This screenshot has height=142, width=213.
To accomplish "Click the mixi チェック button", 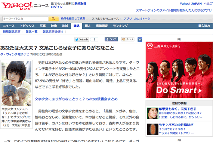I will coord(128,39).
